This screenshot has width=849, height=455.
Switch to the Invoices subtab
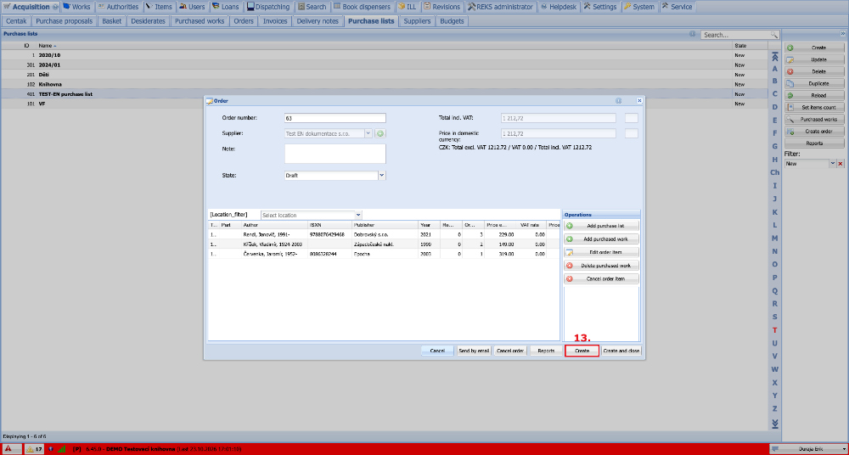(275, 21)
